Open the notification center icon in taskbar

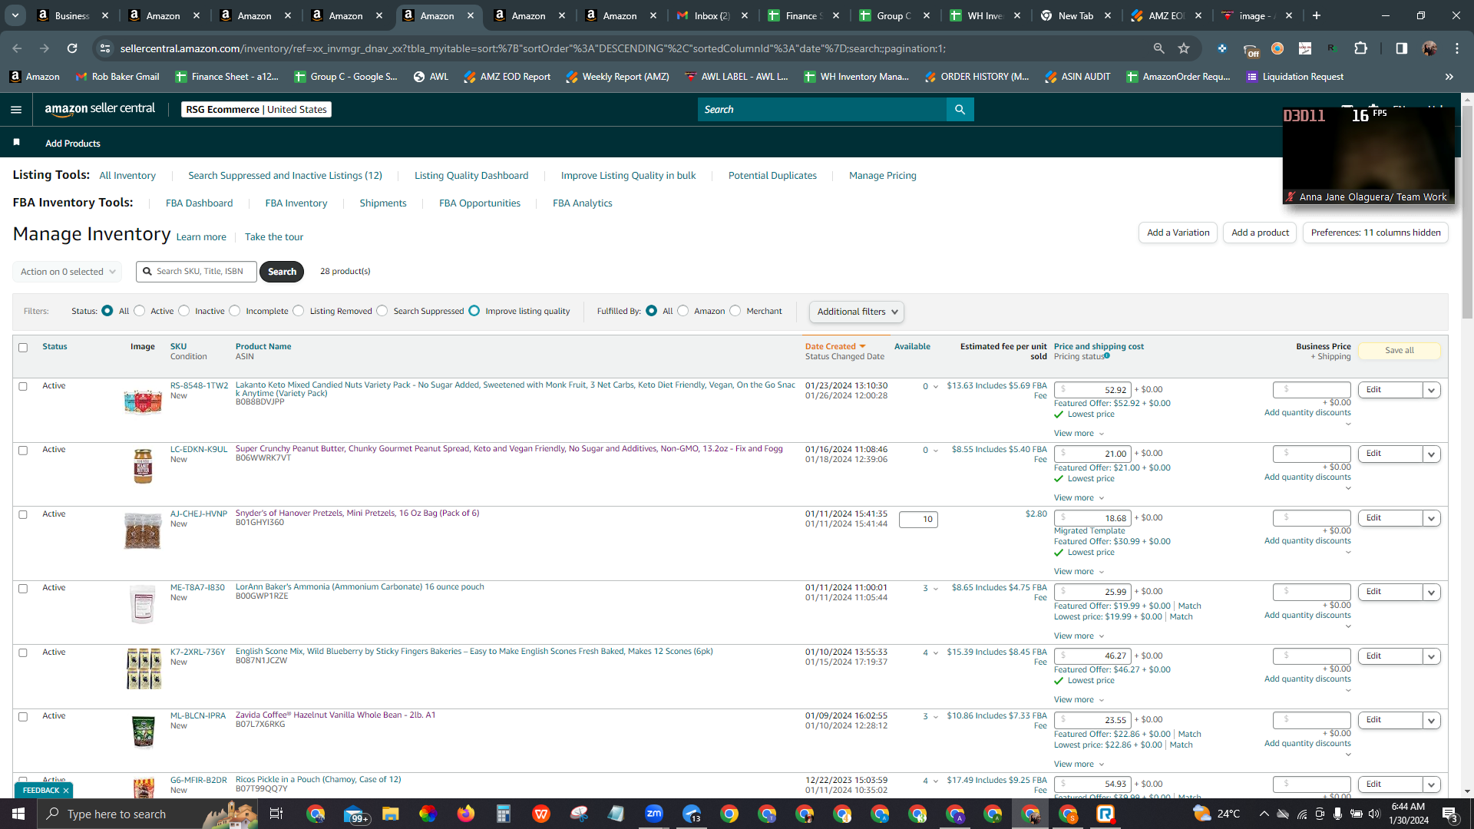click(1449, 814)
